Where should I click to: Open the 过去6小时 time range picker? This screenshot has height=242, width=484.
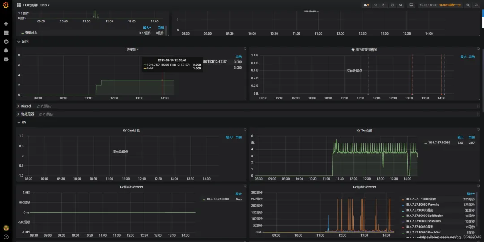pyautogui.click(x=428, y=5)
